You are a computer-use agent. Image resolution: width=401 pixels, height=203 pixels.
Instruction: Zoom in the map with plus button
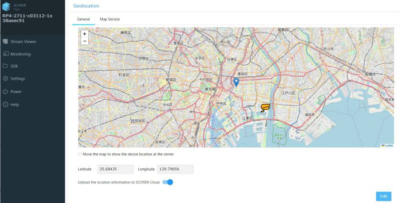[x=84, y=34]
